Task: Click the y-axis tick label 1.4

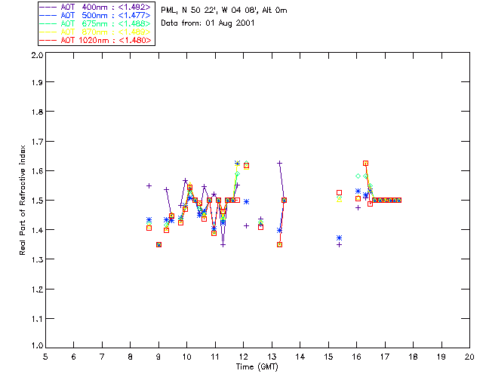Action: [37, 230]
